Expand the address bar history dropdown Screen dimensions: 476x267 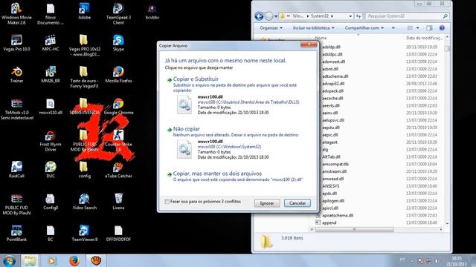[x=350, y=16]
